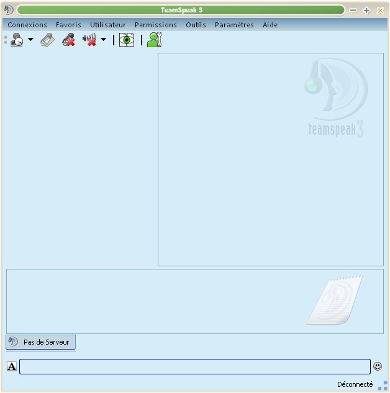Image resolution: width=390 pixels, height=393 pixels.
Task: Open the Utilisateur menu
Action: tap(108, 25)
